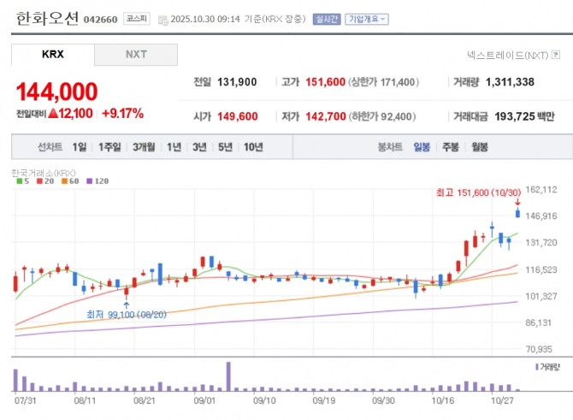
Task: Click the purple 거래량 legend marker
Action: [537, 367]
